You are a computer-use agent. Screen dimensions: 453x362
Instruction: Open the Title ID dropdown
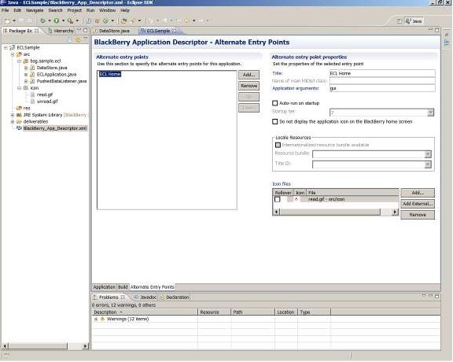click(x=428, y=164)
